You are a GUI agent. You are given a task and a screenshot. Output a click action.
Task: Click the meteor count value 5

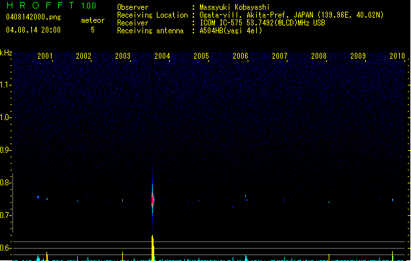(93, 30)
